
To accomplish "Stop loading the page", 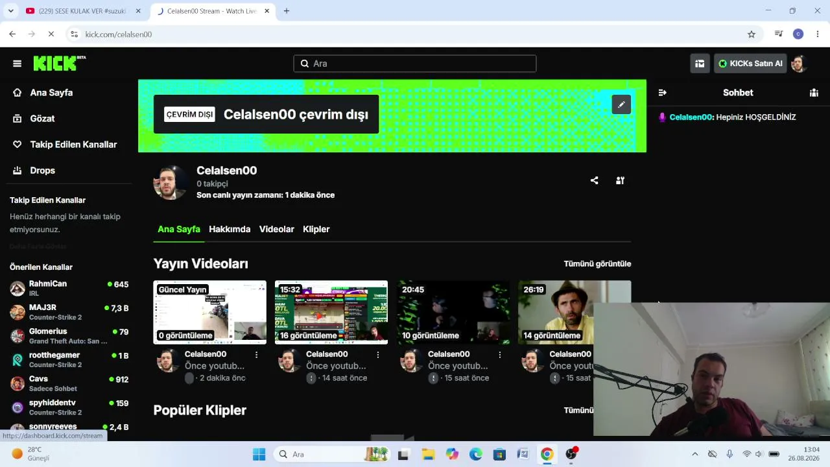I will (x=51, y=34).
